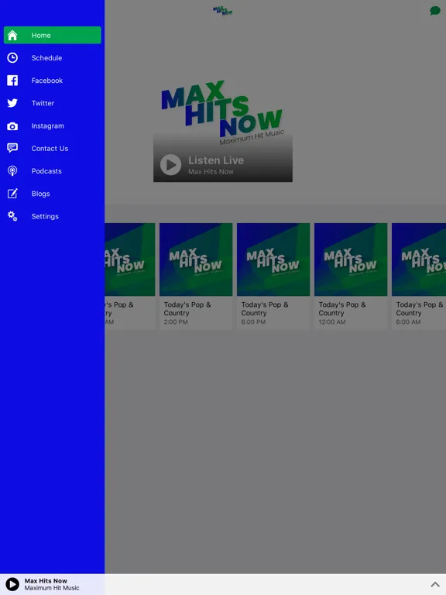Open the green chat bubble icon
The width and height of the screenshot is (446, 595).
pos(434,11)
